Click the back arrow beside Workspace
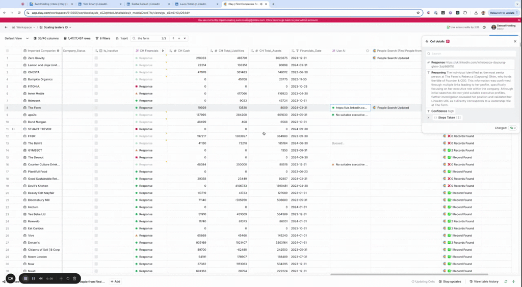522x287 pixels. point(6,27)
